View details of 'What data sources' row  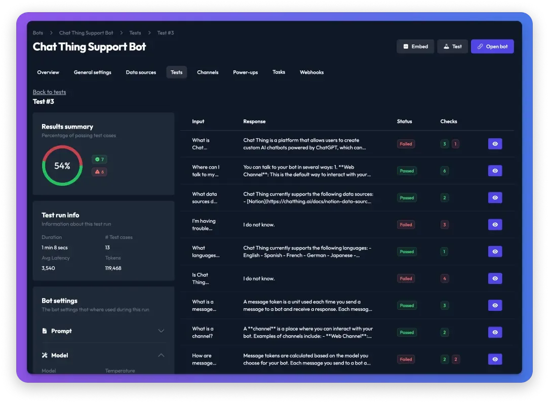495,198
